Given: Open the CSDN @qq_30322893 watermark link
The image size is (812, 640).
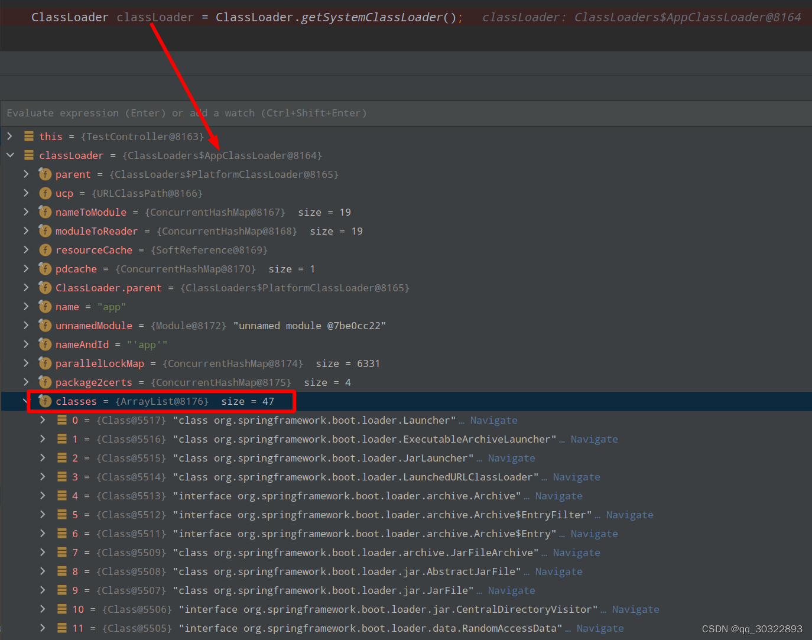Looking at the screenshot, I should 751,629.
